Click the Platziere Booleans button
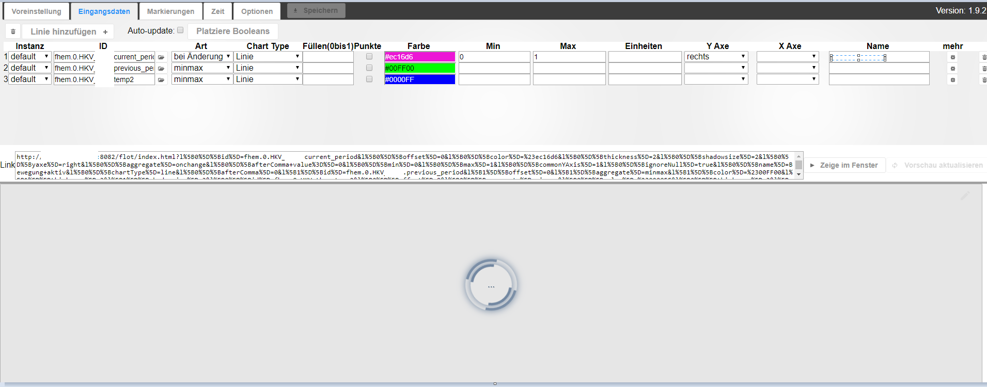987x387 pixels. [x=233, y=31]
